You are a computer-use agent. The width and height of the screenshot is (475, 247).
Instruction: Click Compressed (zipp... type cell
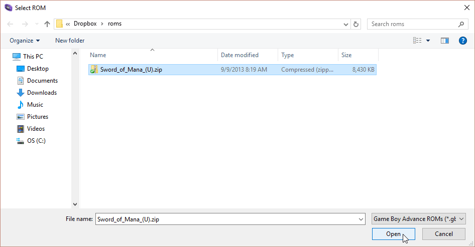point(307,70)
